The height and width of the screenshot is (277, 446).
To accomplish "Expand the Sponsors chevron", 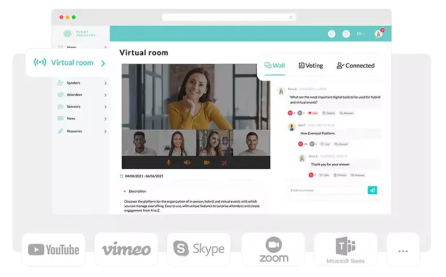I will tap(105, 107).
